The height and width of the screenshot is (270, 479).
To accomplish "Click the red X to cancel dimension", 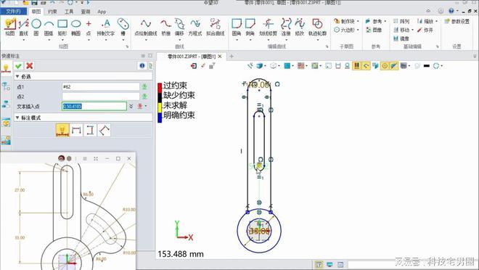I will 30,65.
